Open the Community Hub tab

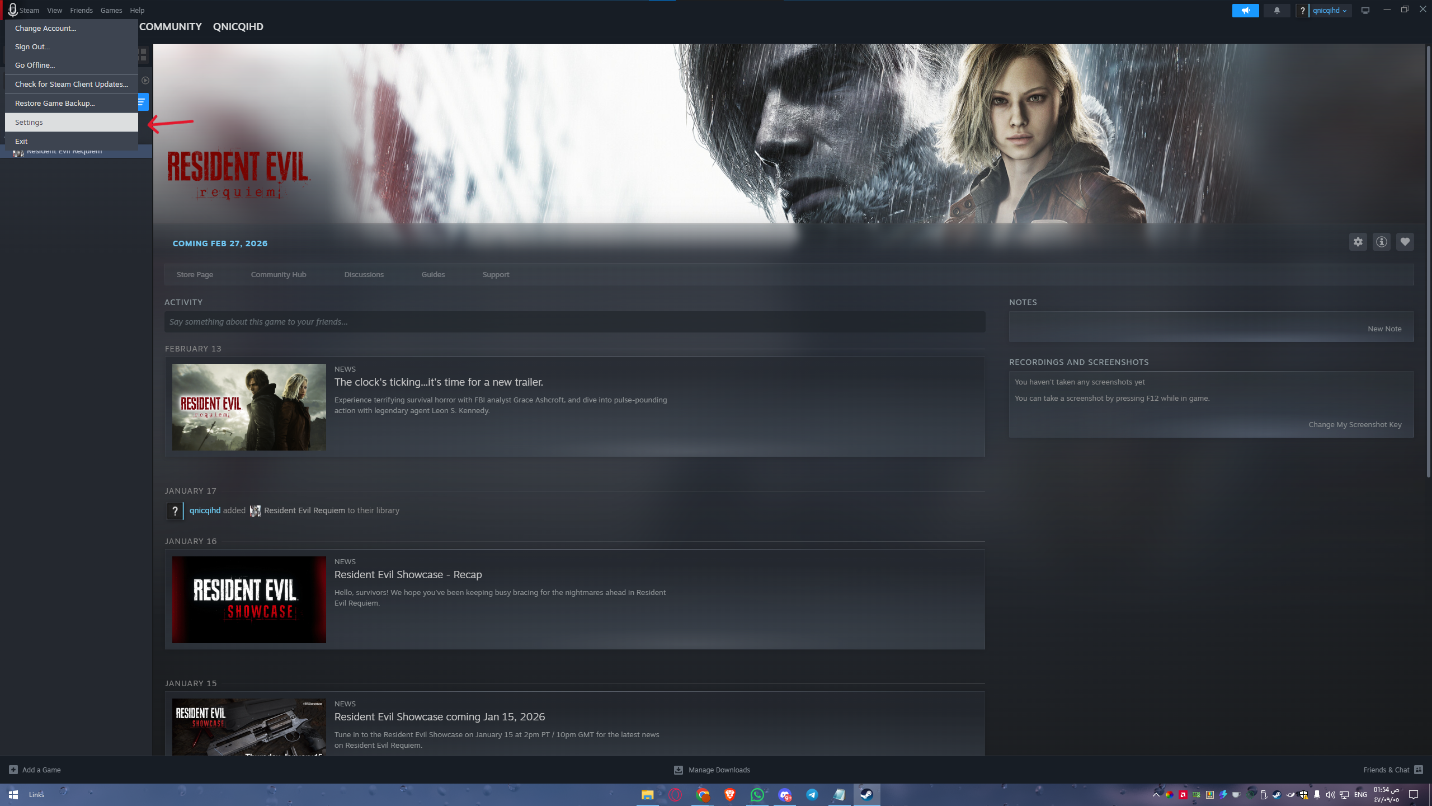(x=278, y=274)
